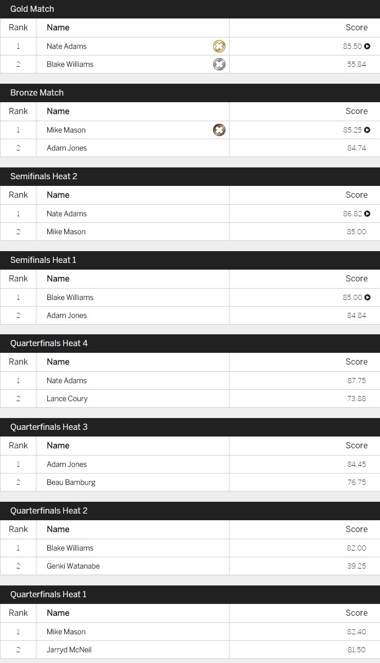Image resolution: width=380 pixels, height=663 pixels.
Task: Click the silver medal icon for Blake Williams
Action: (219, 64)
